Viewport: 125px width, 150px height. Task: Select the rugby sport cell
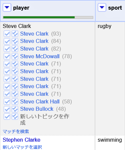coord(104,26)
